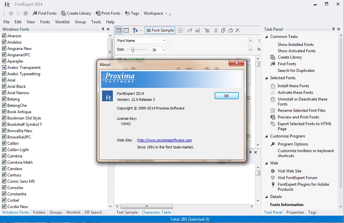Open the Workspace dropdown in the toolbar
This screenshot has height=223, width=344.
[x=156, y=13]
